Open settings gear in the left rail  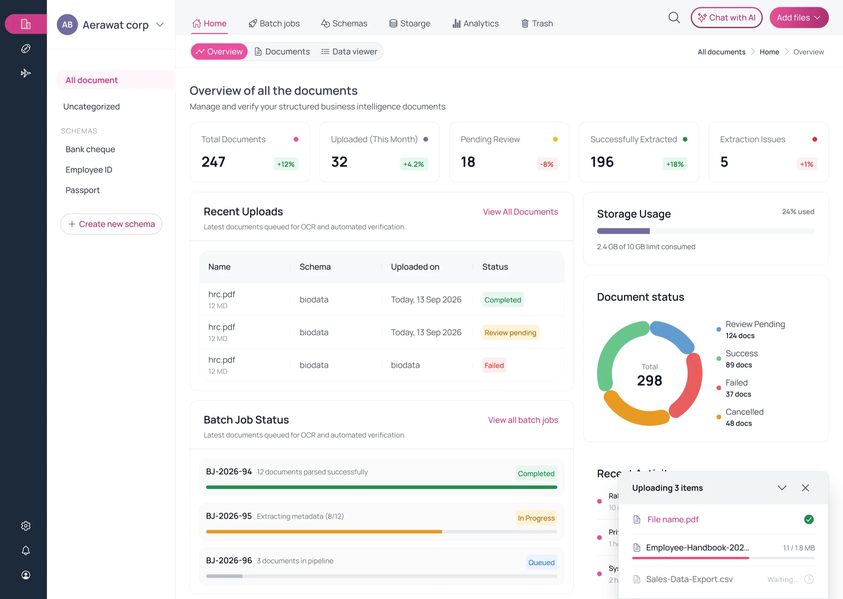pyautogui.click(x=25, y=526)
